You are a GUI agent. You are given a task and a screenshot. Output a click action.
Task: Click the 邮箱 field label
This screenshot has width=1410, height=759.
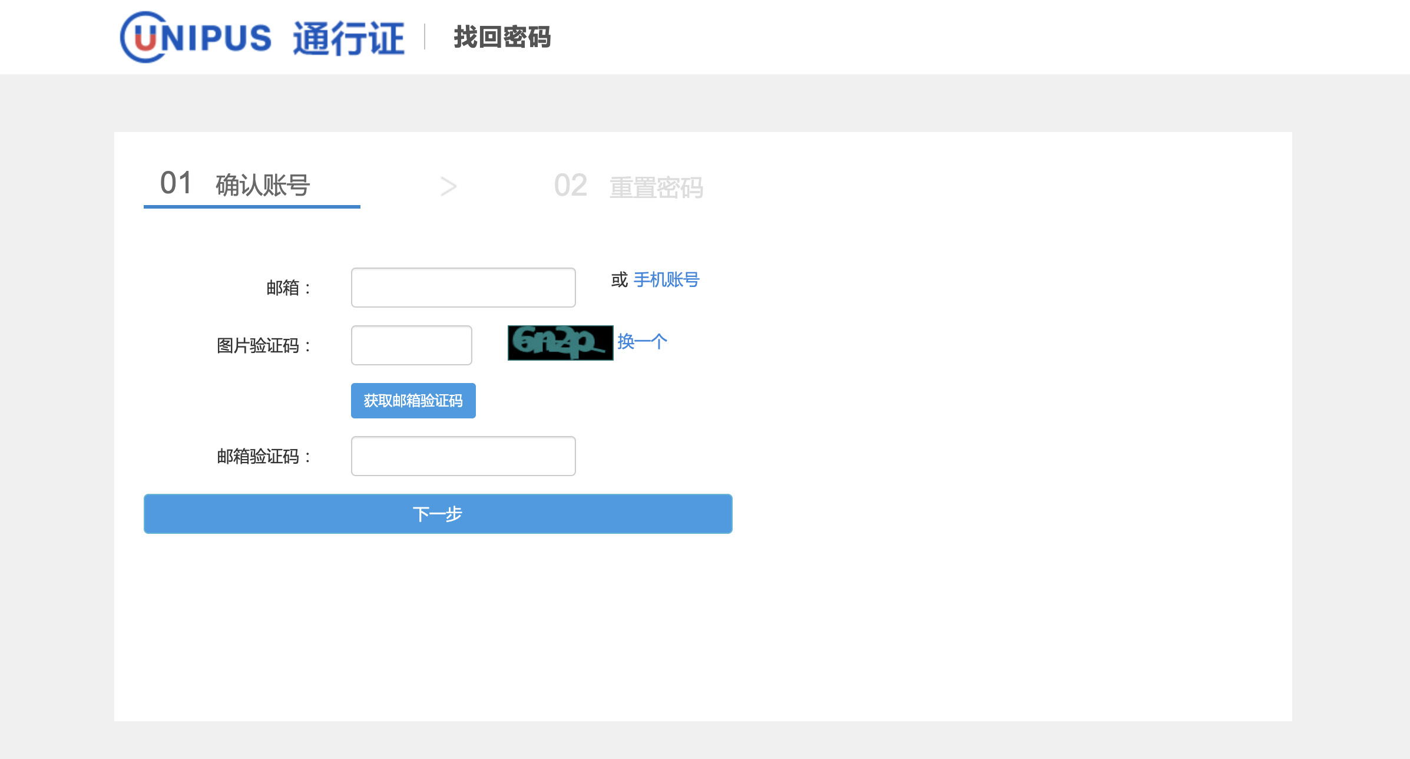287,287
